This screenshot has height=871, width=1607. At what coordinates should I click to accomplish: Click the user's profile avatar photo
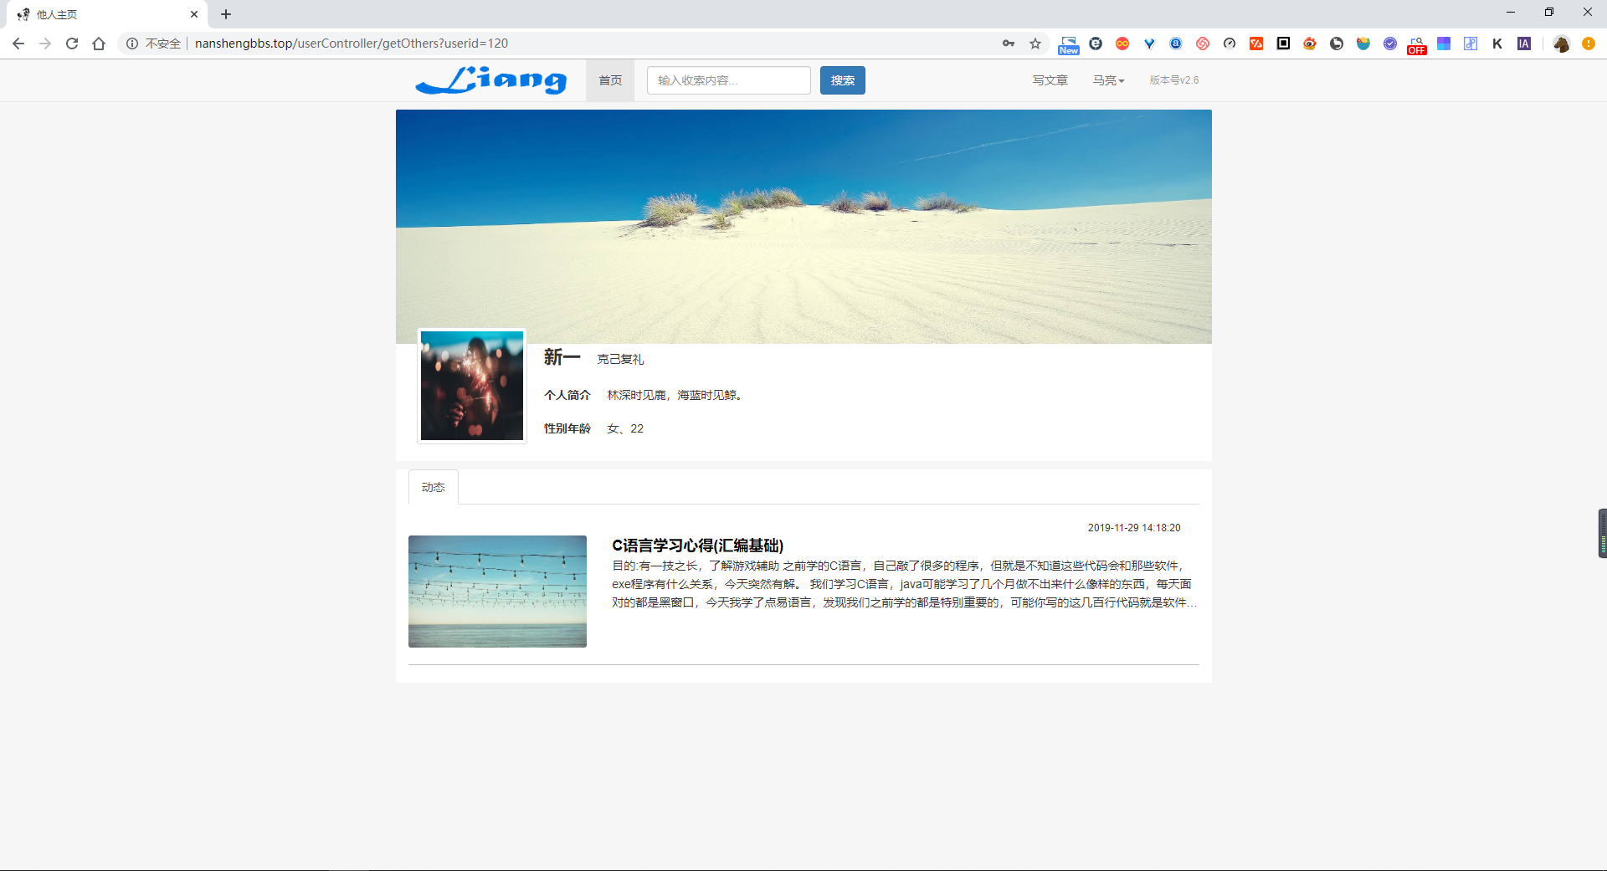click(472, 386)
